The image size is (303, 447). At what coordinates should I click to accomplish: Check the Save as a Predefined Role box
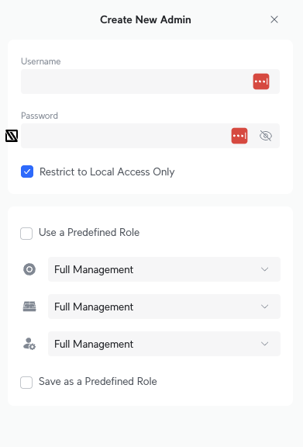26,383
